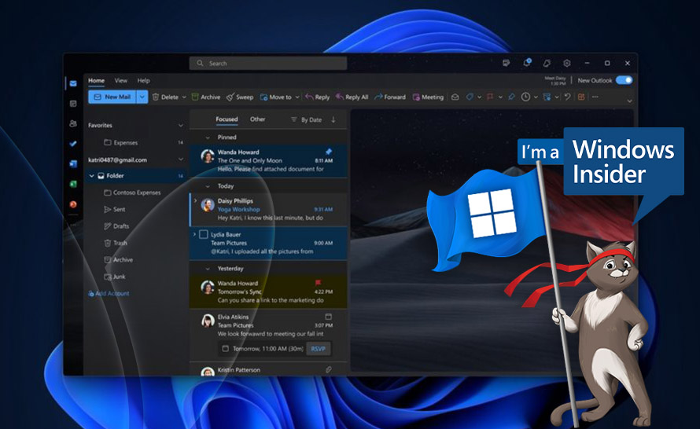Click the Sweep button
The image size is (700, 429).
click(240, 97)
